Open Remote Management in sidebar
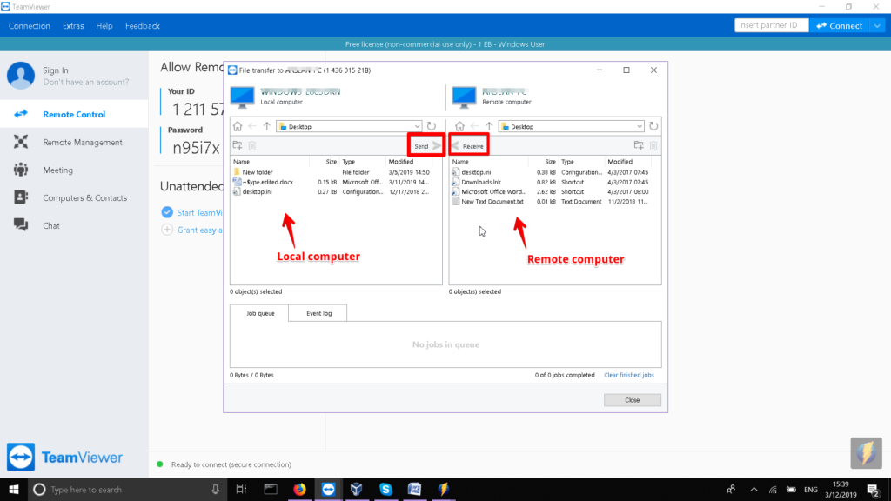Screen dimensions: 891x501 point(74,142)
